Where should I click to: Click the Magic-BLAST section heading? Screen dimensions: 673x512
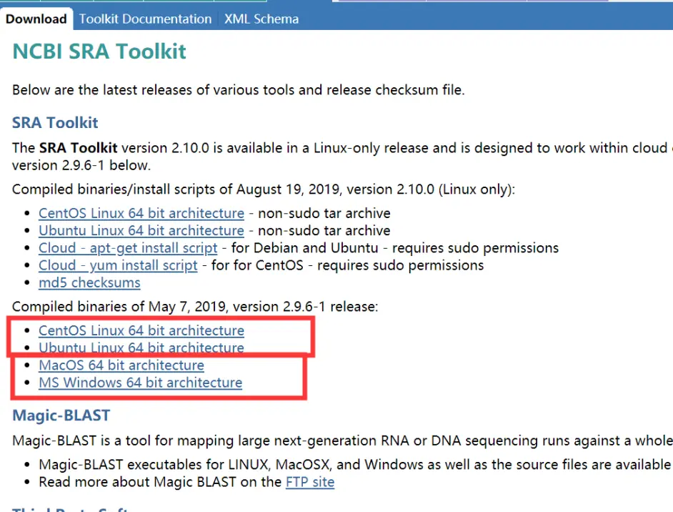[x=61, y=415]
